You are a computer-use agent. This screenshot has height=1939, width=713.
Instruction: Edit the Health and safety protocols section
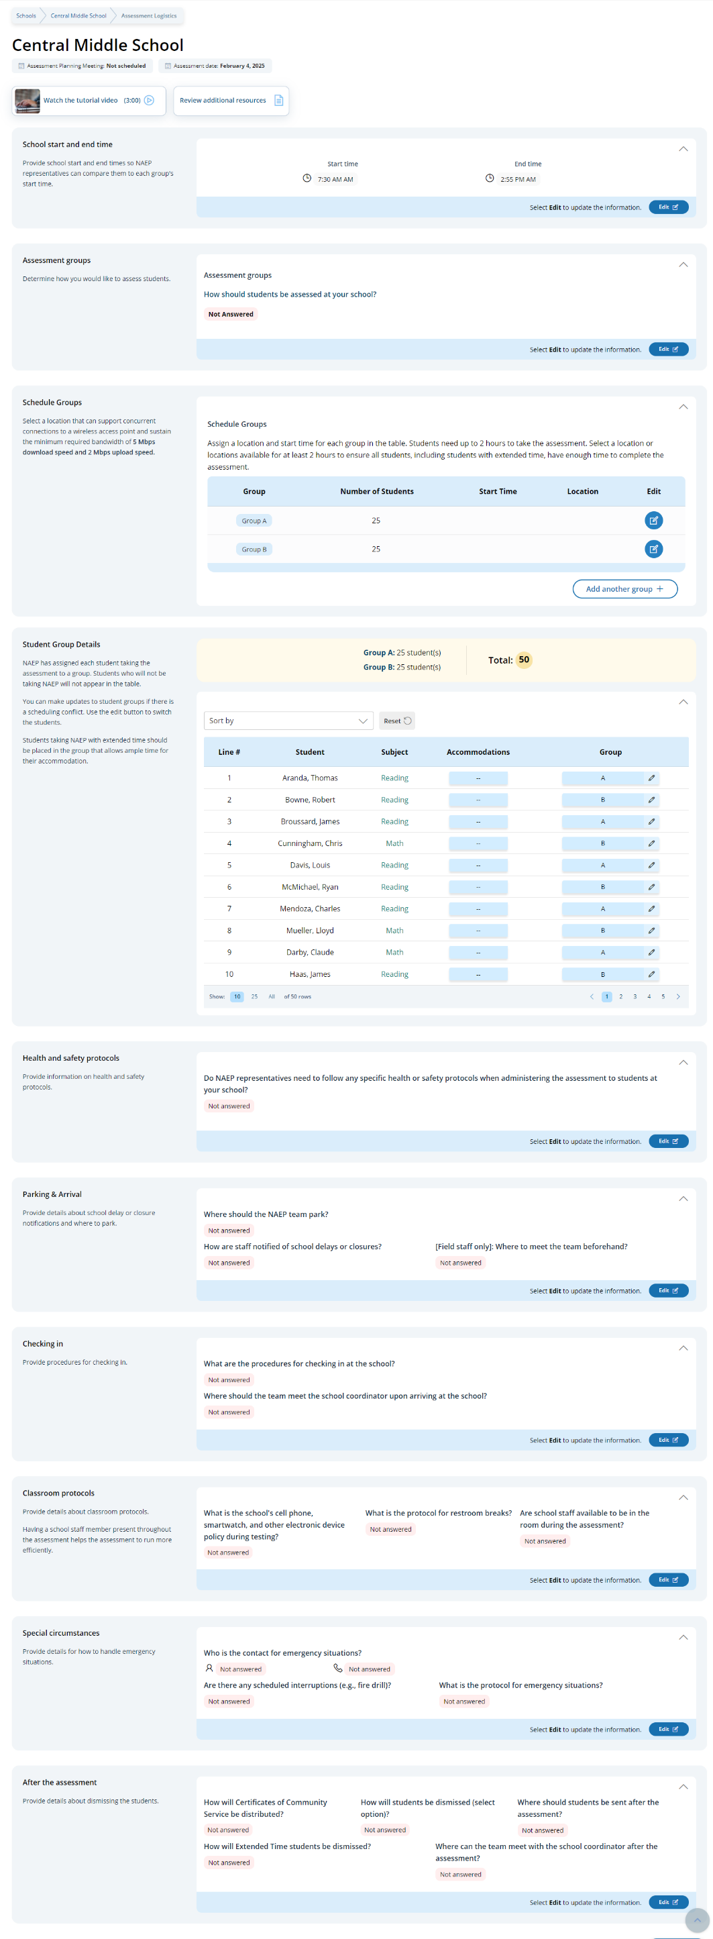click(668, 1141)
